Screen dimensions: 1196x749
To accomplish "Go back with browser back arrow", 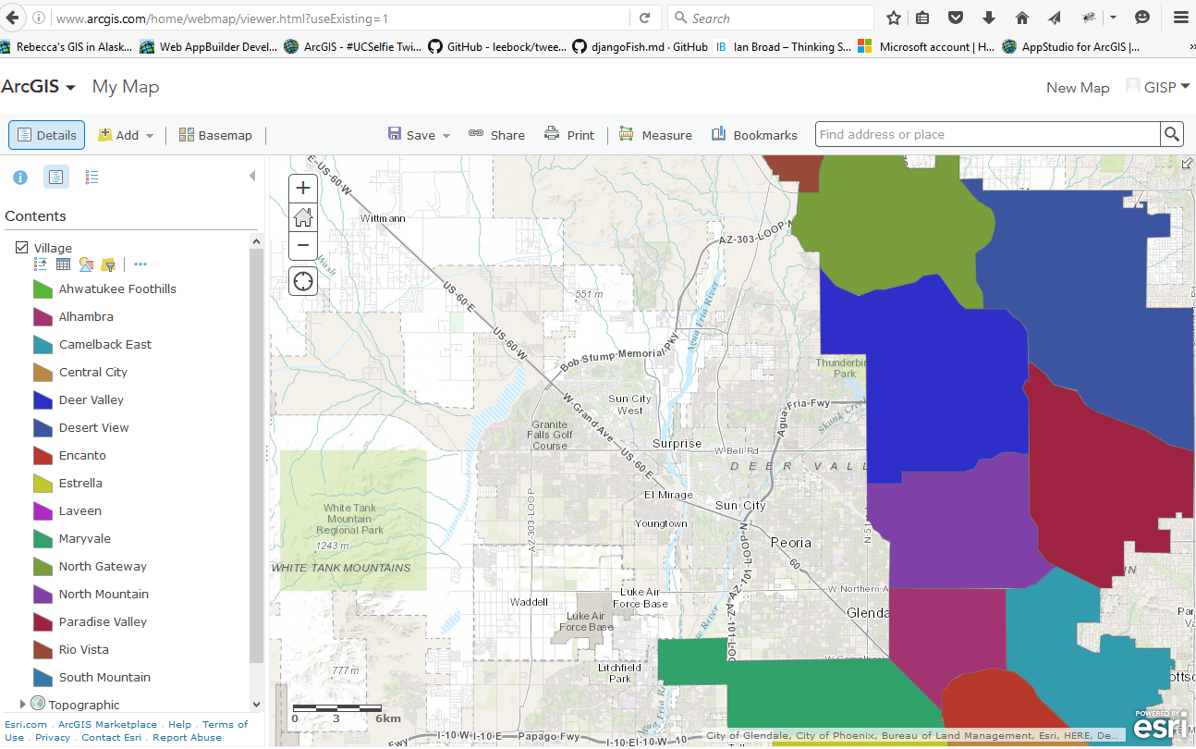I will tap(12, 18).
